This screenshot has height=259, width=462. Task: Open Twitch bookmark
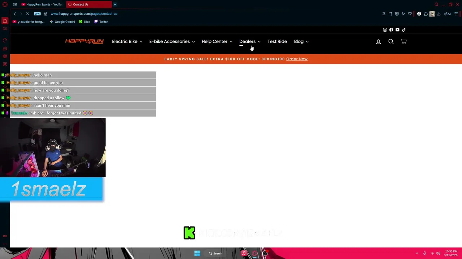coord(101,22)
